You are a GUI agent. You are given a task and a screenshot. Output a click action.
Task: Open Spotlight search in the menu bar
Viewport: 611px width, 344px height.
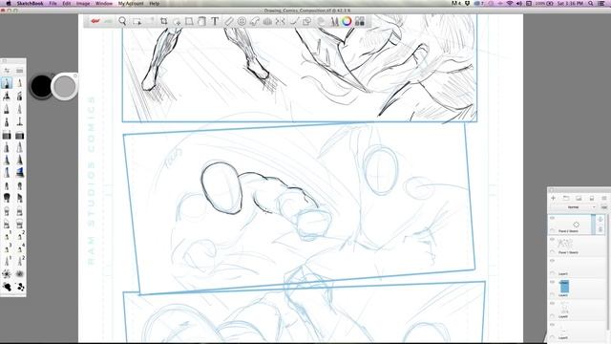591,3
